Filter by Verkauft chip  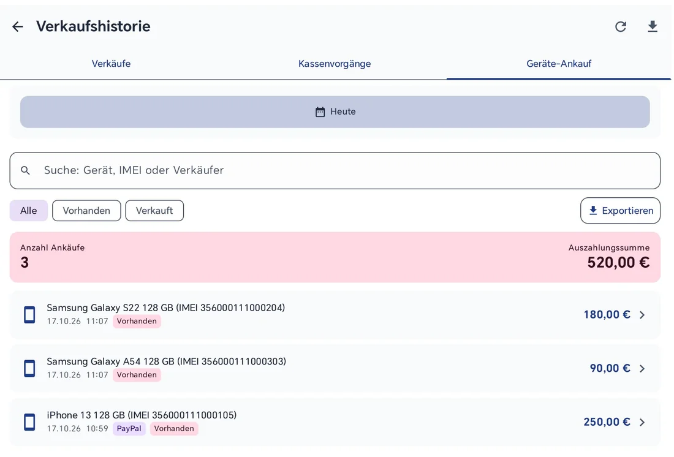pos(154,211)
